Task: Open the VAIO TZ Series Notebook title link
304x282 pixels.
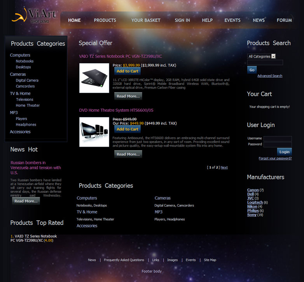Action: (121, 56)
